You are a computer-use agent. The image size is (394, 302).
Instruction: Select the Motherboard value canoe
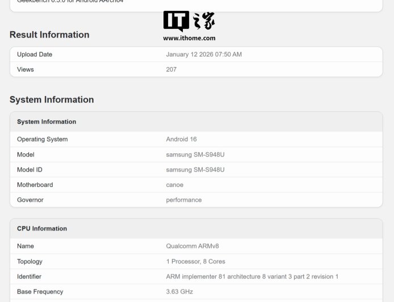click(175, 184)
